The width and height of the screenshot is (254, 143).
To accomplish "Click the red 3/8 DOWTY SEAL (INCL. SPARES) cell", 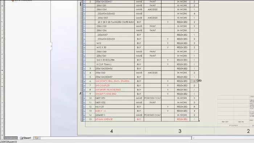I will click(115, 81).
